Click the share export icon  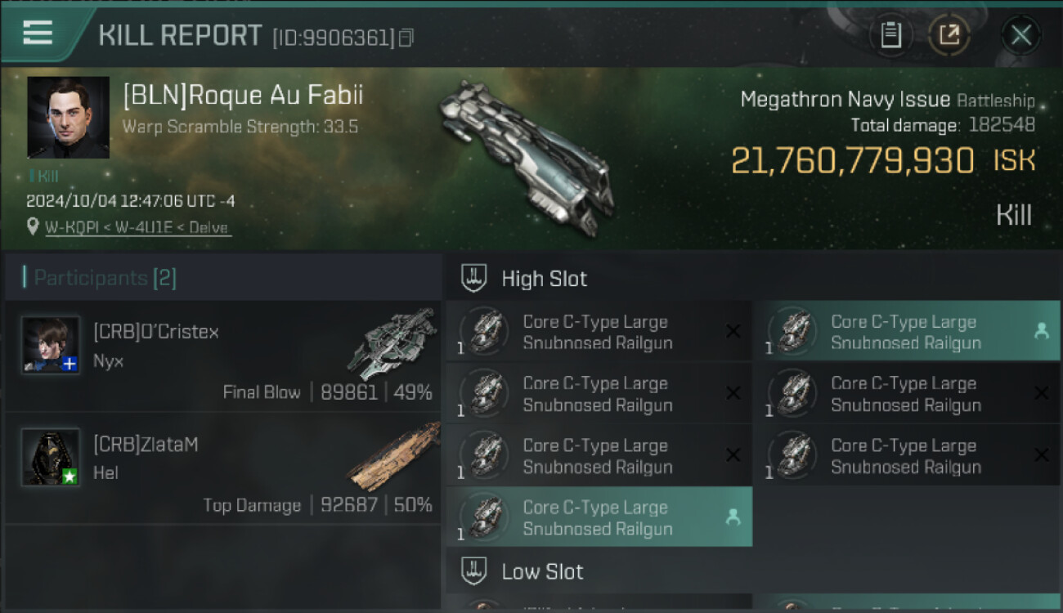pyautogui.click(x=949, y=35)
